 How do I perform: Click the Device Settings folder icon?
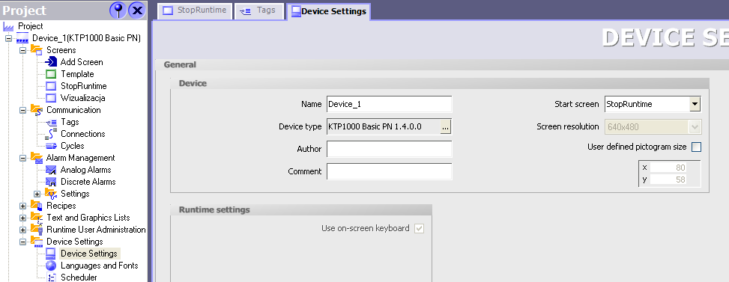[x=36, y=242]
